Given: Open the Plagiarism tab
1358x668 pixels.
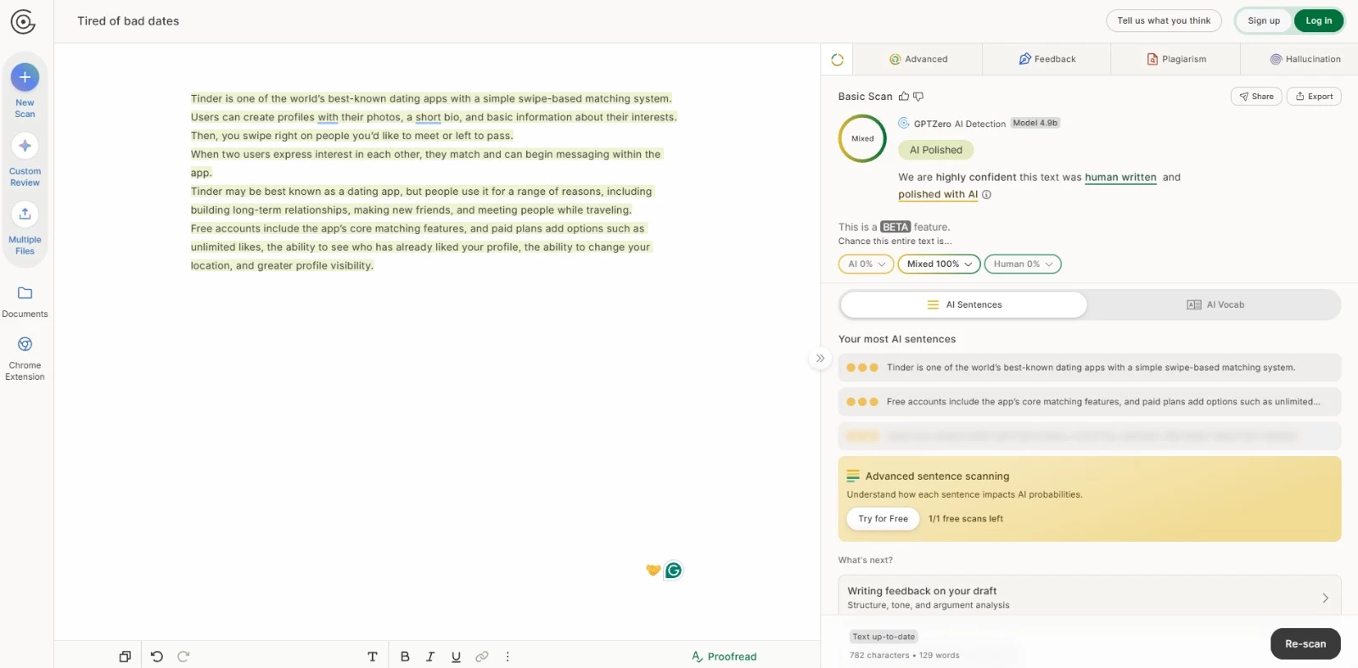Looking at the screenshot, I should pyautogui.click(x=1176, y=59).
